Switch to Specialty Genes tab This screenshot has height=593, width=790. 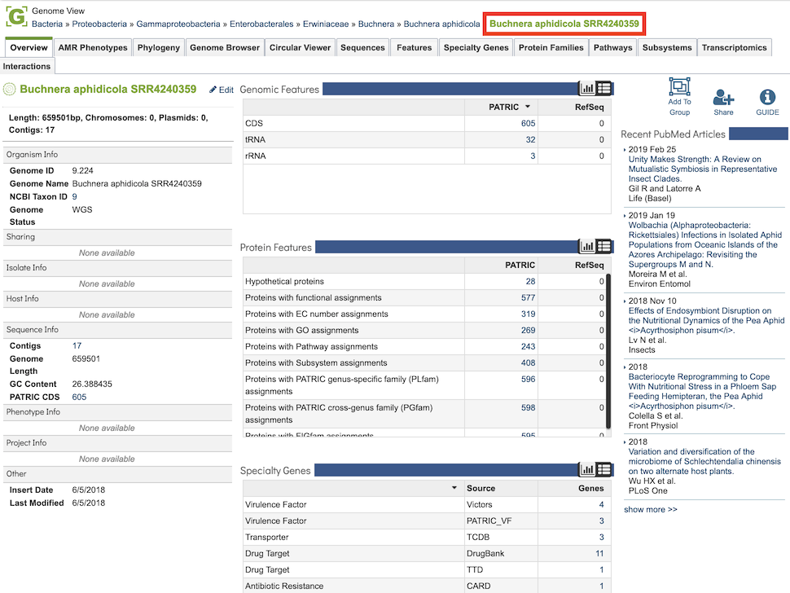tap(476, 47)
